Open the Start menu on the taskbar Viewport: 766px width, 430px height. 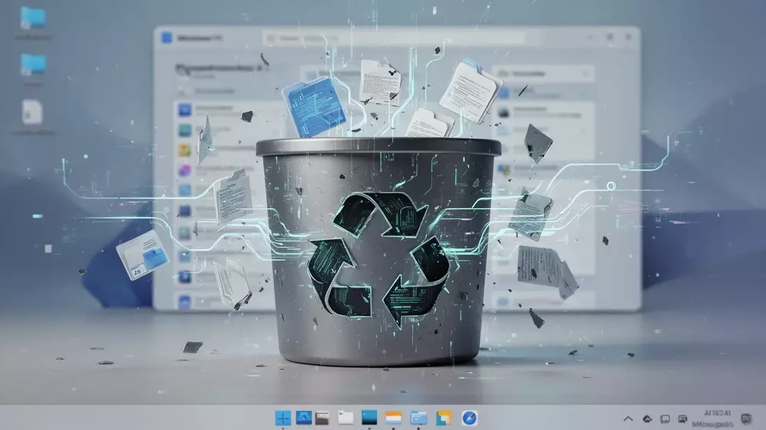(283, 417)
